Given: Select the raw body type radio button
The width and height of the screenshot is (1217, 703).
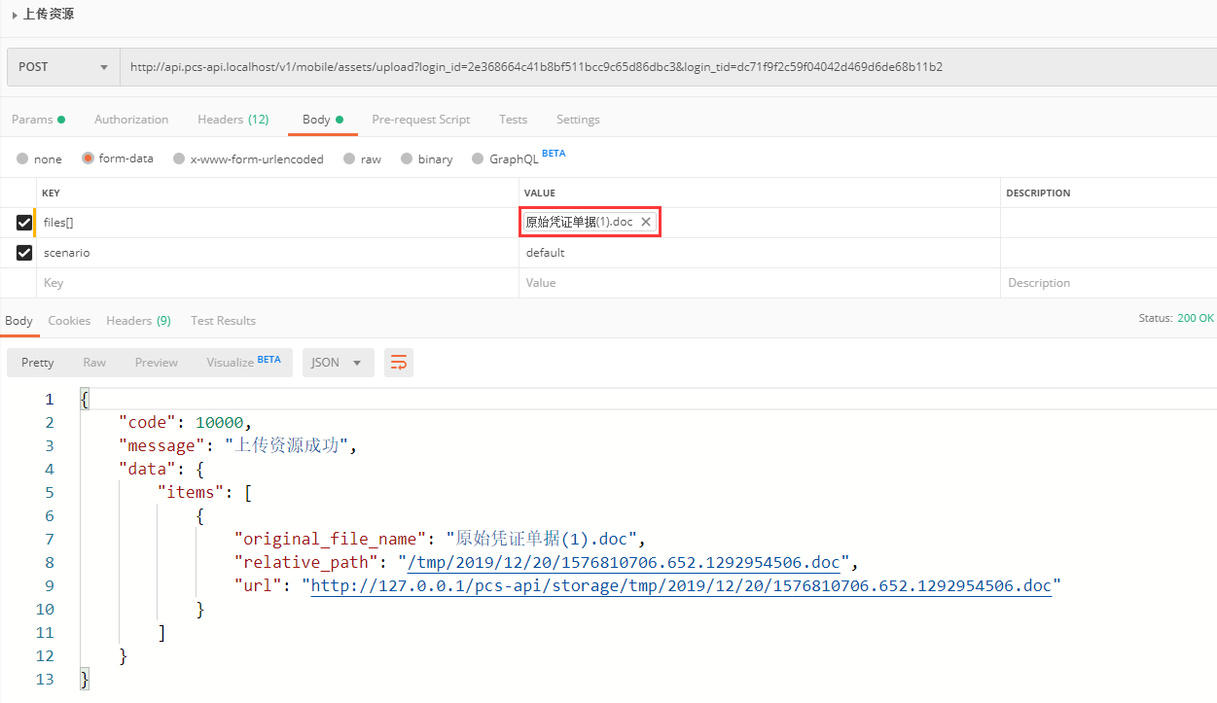Looking at the screenshot, I should [x=349, y=158].
